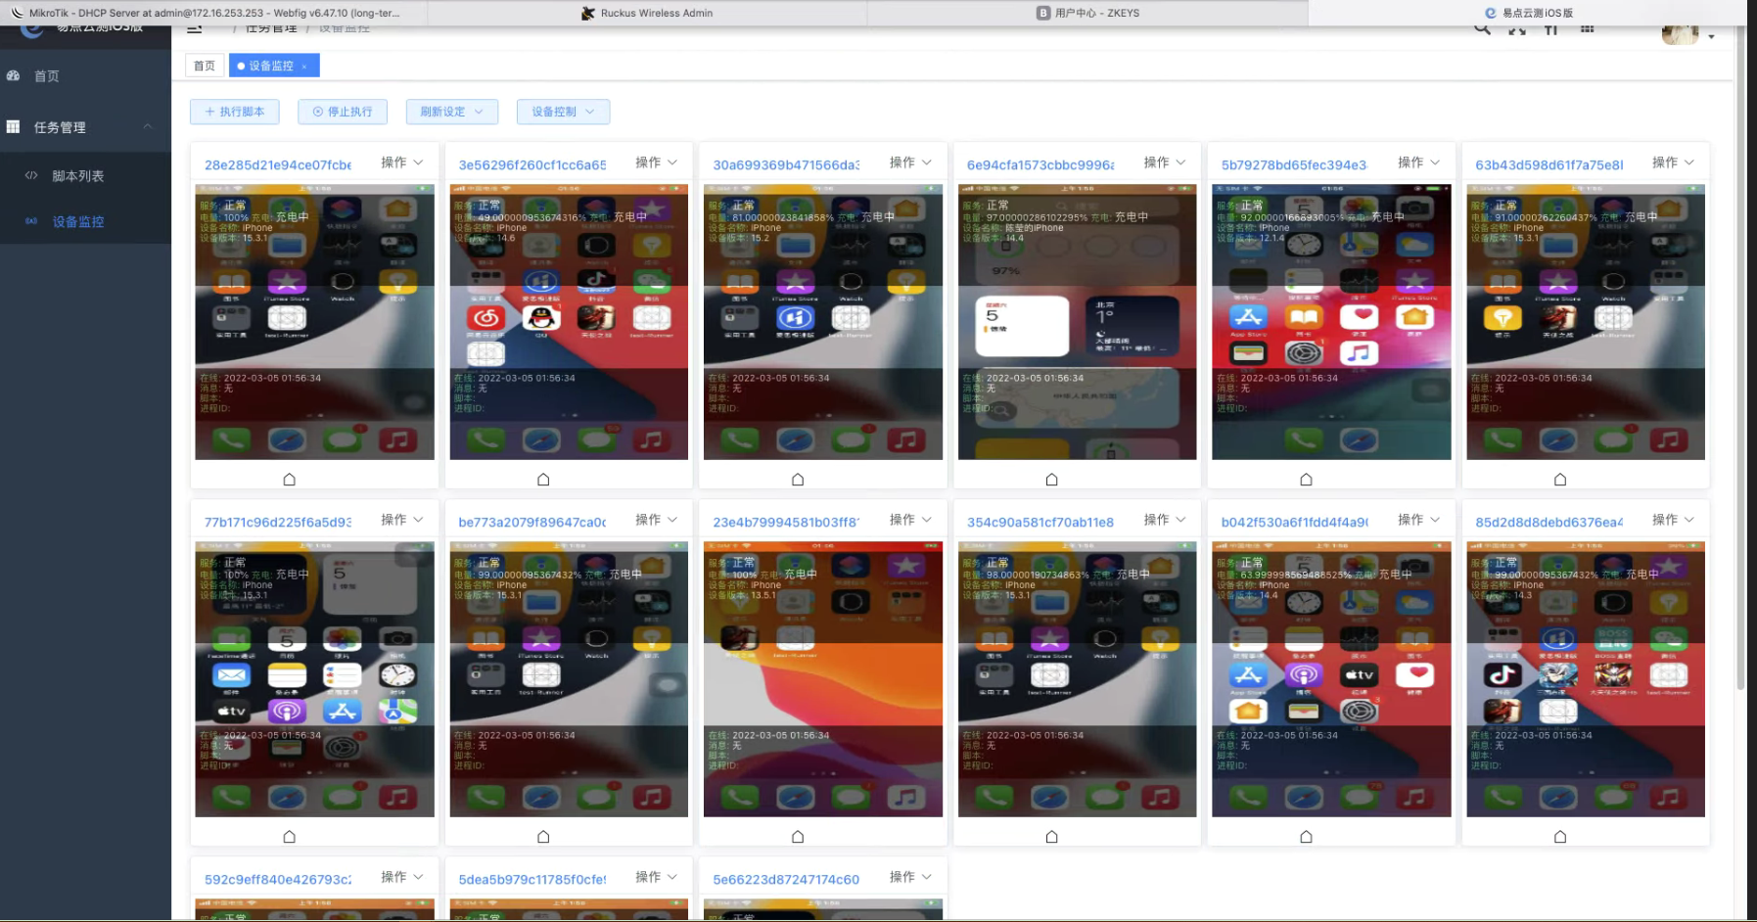1757x922 pixels.
Task: Open 操作 dropdown for device 5b79278bd65fec394e3
Action: point(1419,162)
